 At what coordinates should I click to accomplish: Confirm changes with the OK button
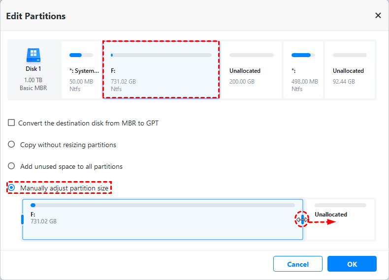click(352, 264)
